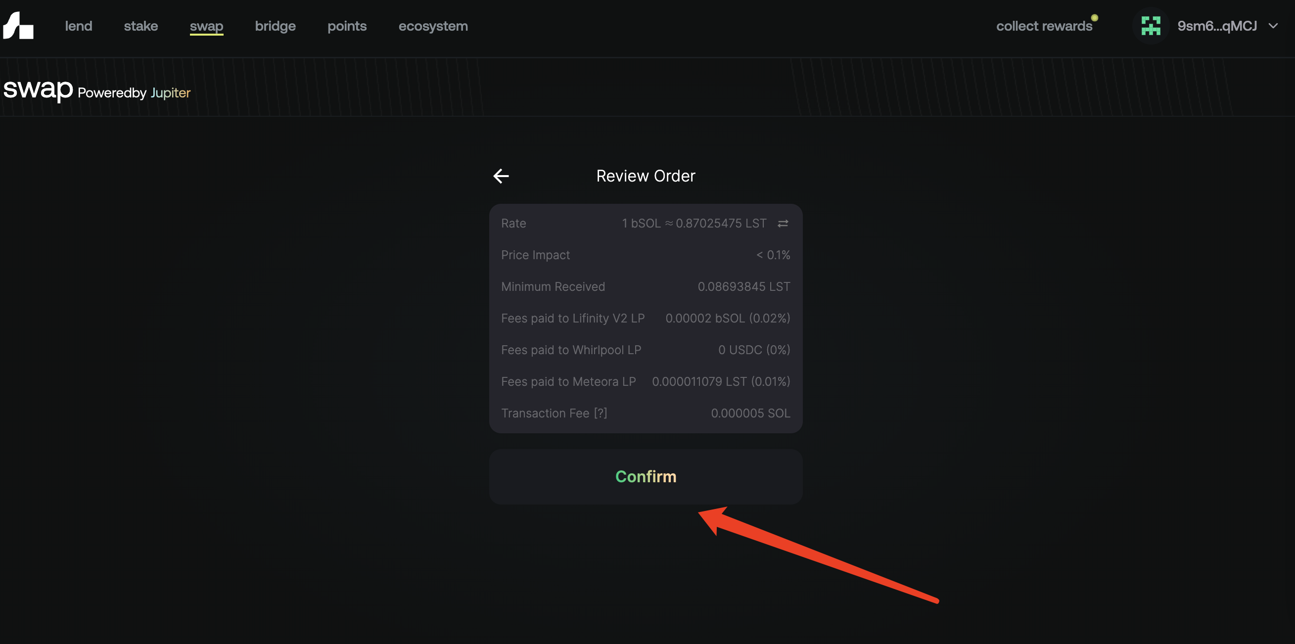Click the Minimum Received amount
Image resolution: width=1295 pixels, height=644 pixels.
tap(743, 287)
